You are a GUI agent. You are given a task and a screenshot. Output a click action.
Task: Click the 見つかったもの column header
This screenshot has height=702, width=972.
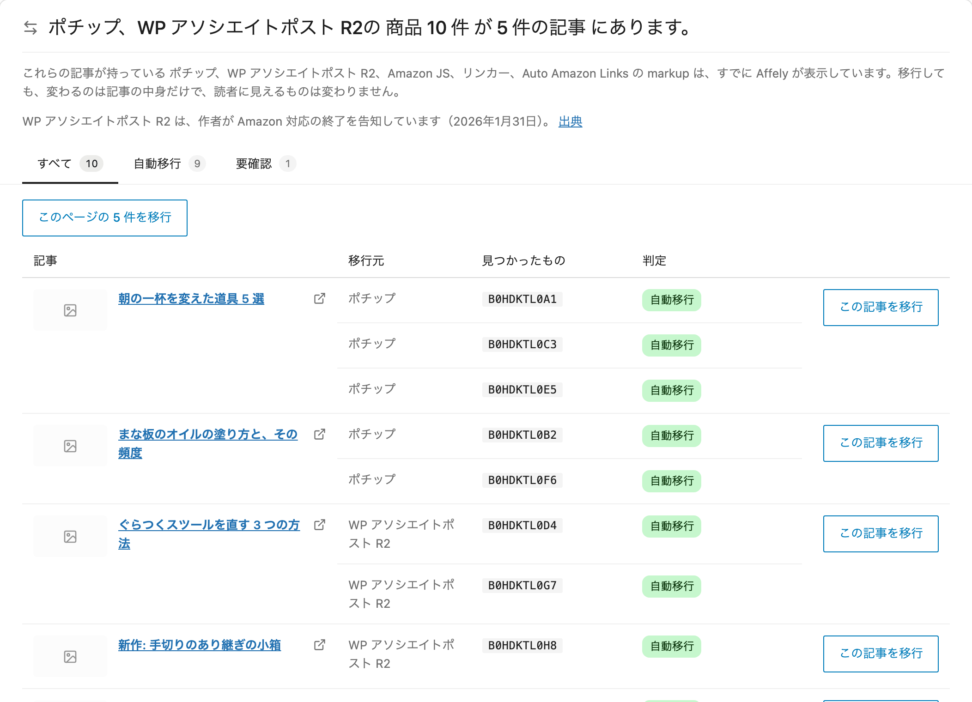pyautogui.click(x=523, y=261)
